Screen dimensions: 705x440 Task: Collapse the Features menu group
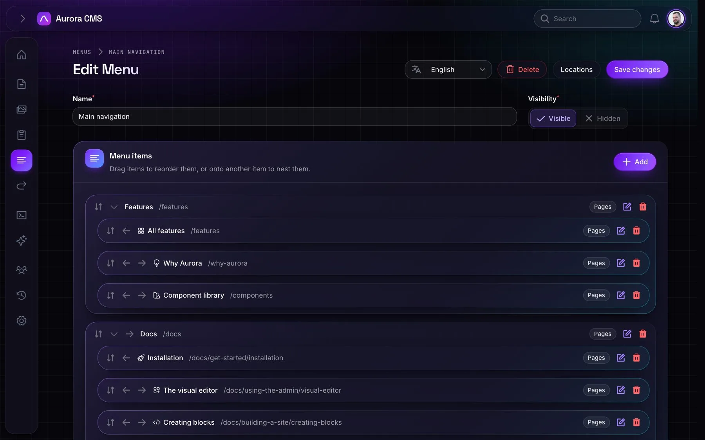click(114, 207)
